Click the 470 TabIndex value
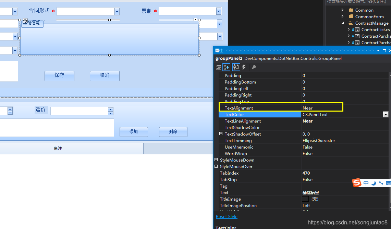This screenshot has height=229, width=391. pos(306,173)
